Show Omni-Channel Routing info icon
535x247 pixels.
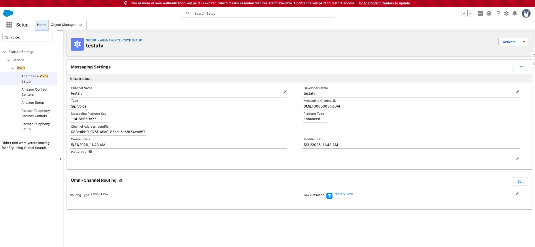coord(121,181)
